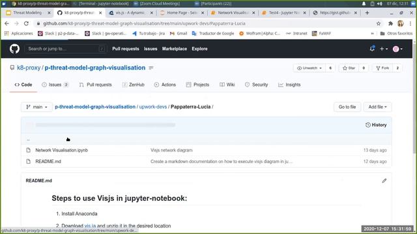Open the Traductor de Google bookmark
This screenshot has width=417, height=234.
pos(213,33)
